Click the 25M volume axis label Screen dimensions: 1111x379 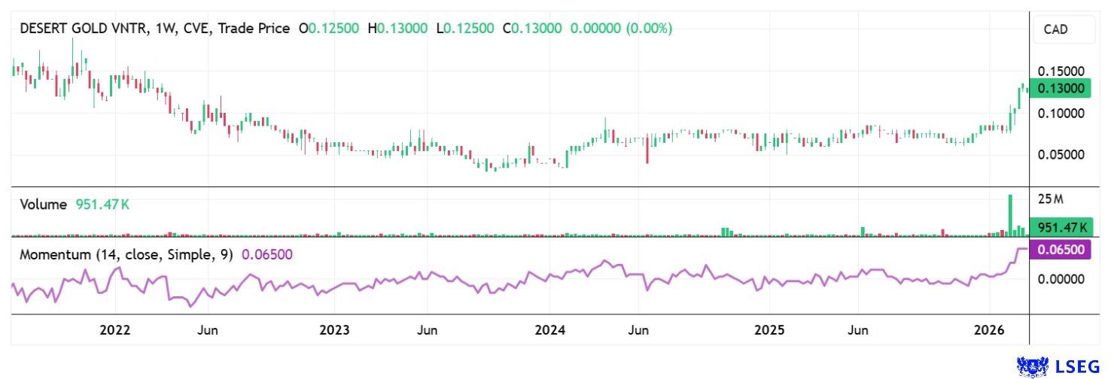click(1050, 199)
